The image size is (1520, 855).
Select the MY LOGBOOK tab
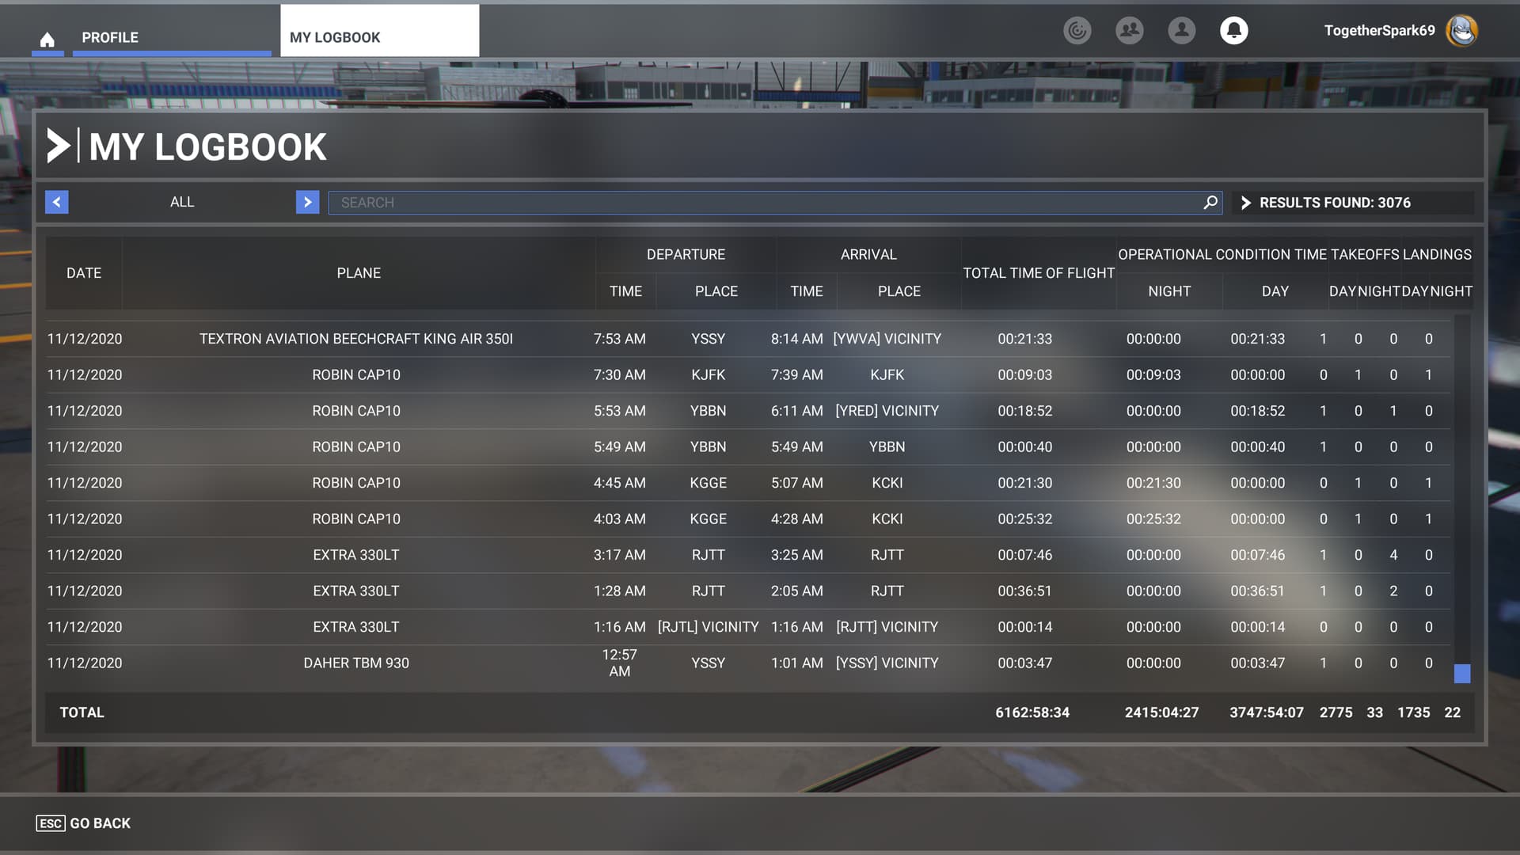click(x=379, y=31)
